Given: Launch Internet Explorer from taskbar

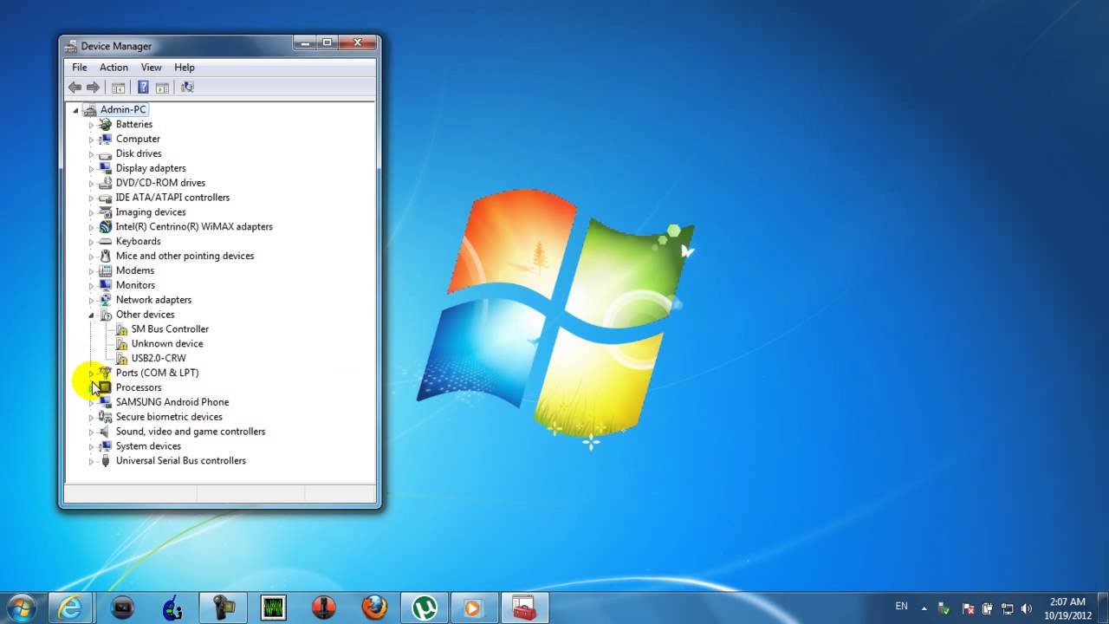Looking at the screenshot, I should 69,608.
